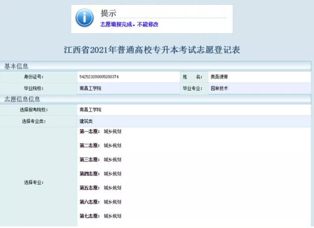Viewport: 314px width, 228px height.
Task: Click the 选择专业 row label
Action: pos(34,182)
